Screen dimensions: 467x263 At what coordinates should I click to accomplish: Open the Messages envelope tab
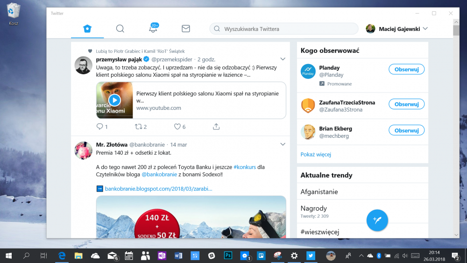click(186, 28)
